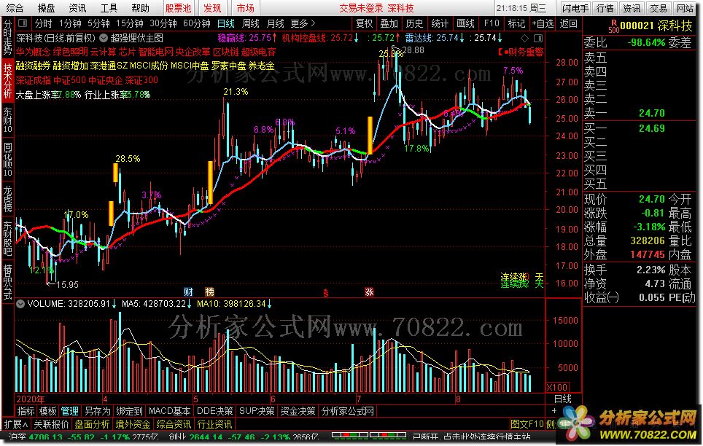Click the 行情 button on the top right
This screenshot has width=703, height=446.
(x=605, y=8)
